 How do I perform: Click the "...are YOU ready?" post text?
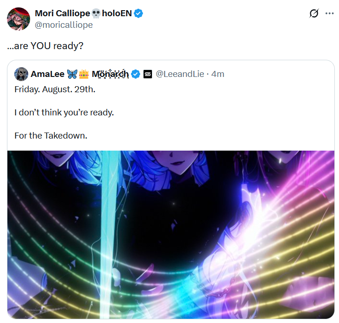coord(45,46)
